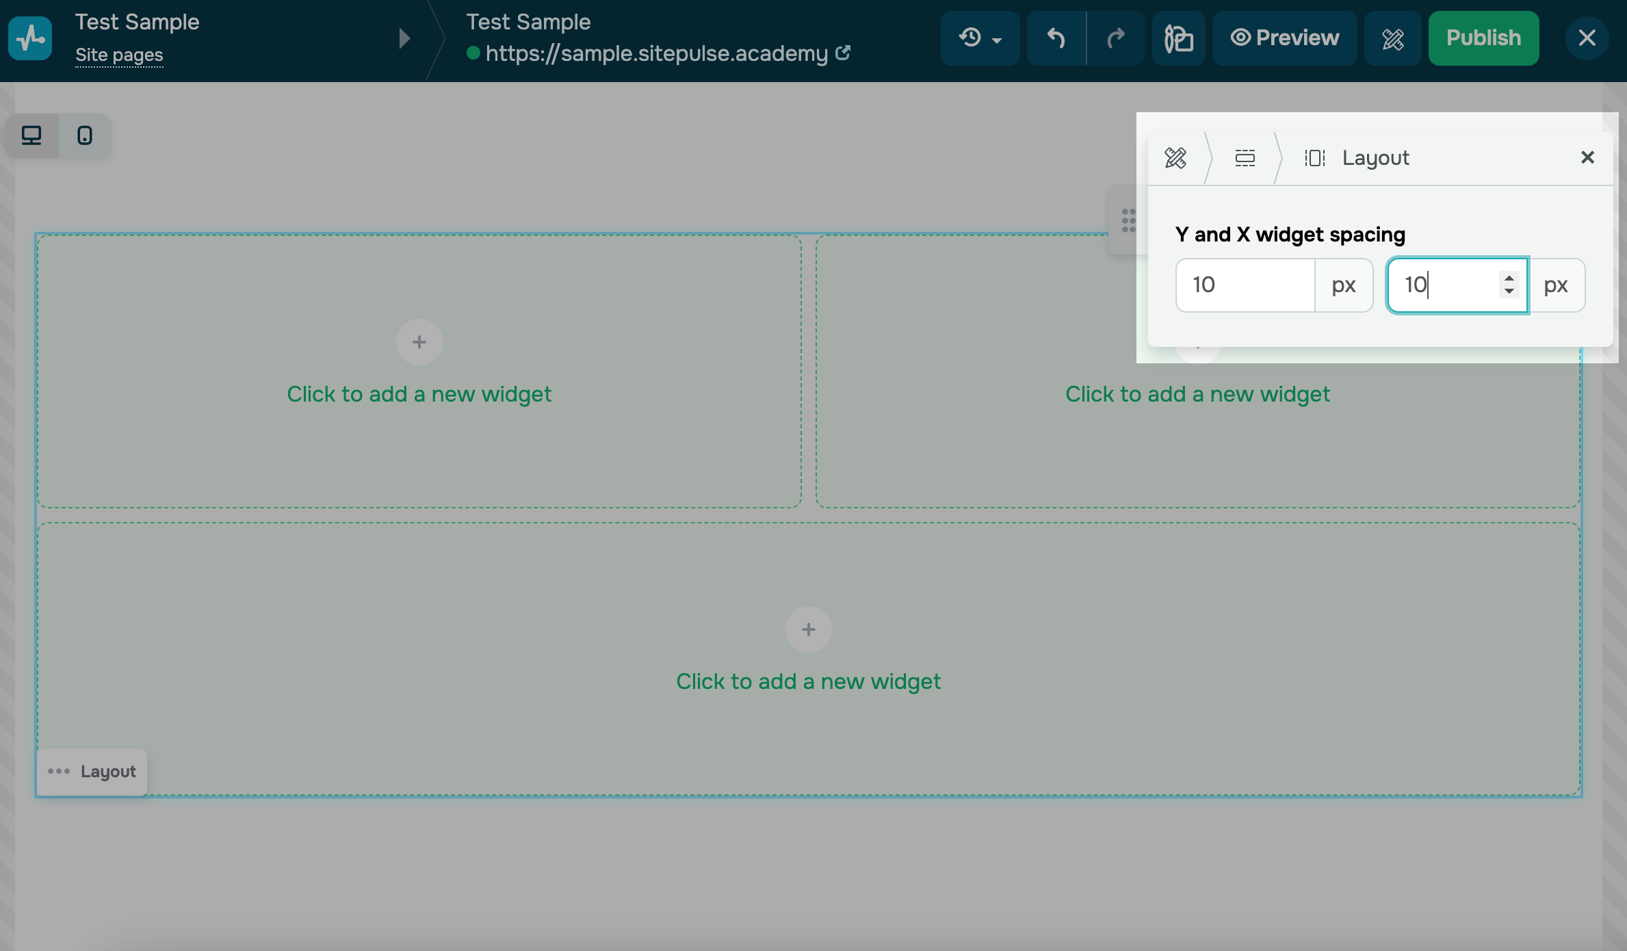
Task: Click the Preview button
Action: (x=1284, y=38)
